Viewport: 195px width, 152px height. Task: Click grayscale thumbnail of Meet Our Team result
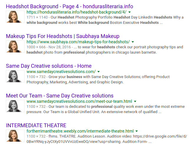[x=15, y=106]
